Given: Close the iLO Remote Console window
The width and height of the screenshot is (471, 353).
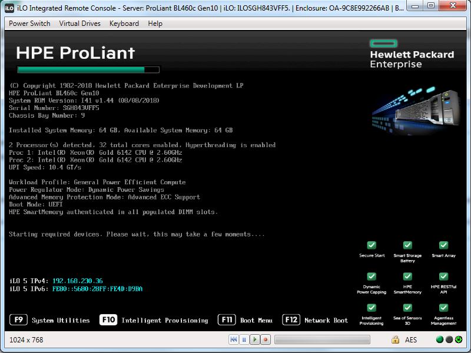Looking at the screenshot, I should 453,6.
